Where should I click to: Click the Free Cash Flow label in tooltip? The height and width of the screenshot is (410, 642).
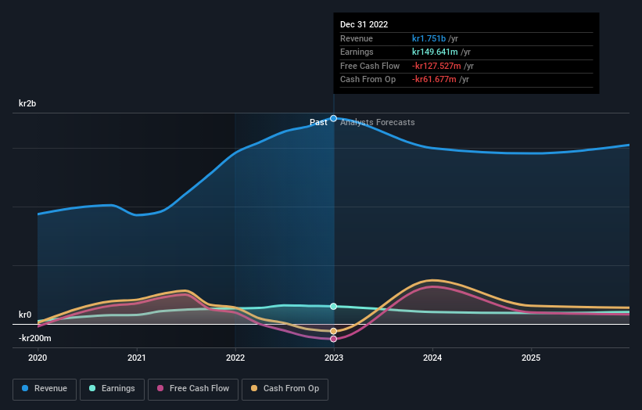click(x=370, y=66)
